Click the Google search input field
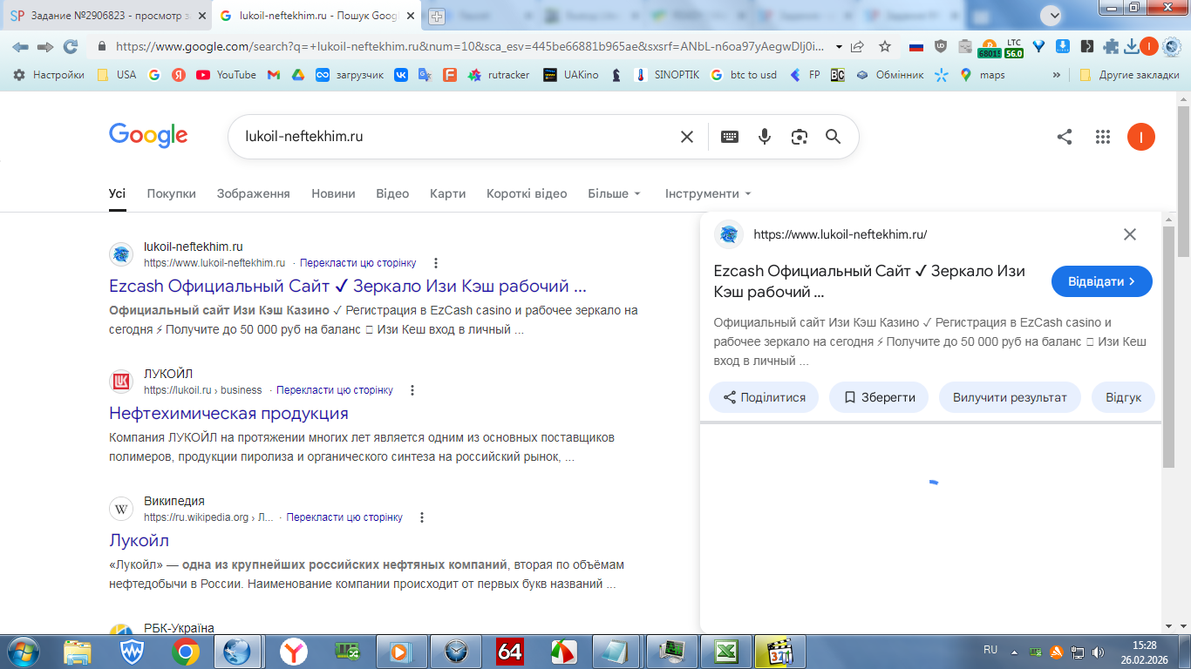This screenshot has width=1191, height=669. pyautogui.click(x=456, y=137)
